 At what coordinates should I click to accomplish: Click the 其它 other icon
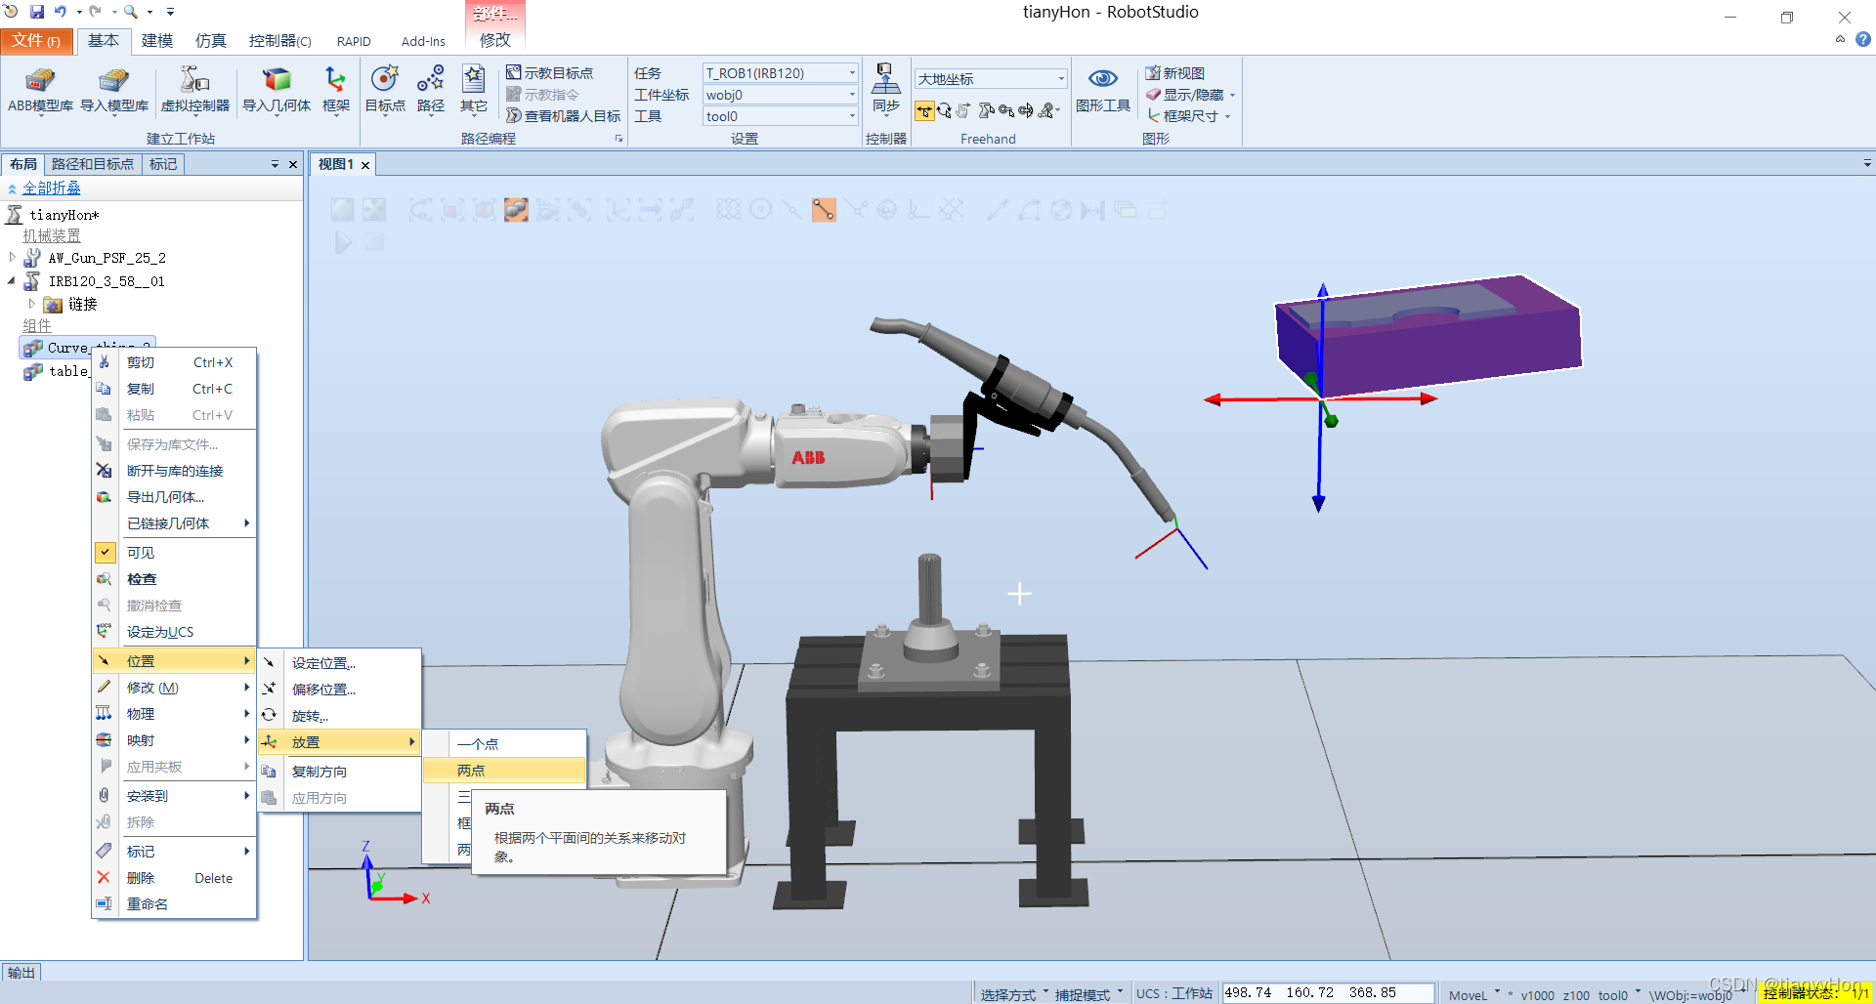474,91
